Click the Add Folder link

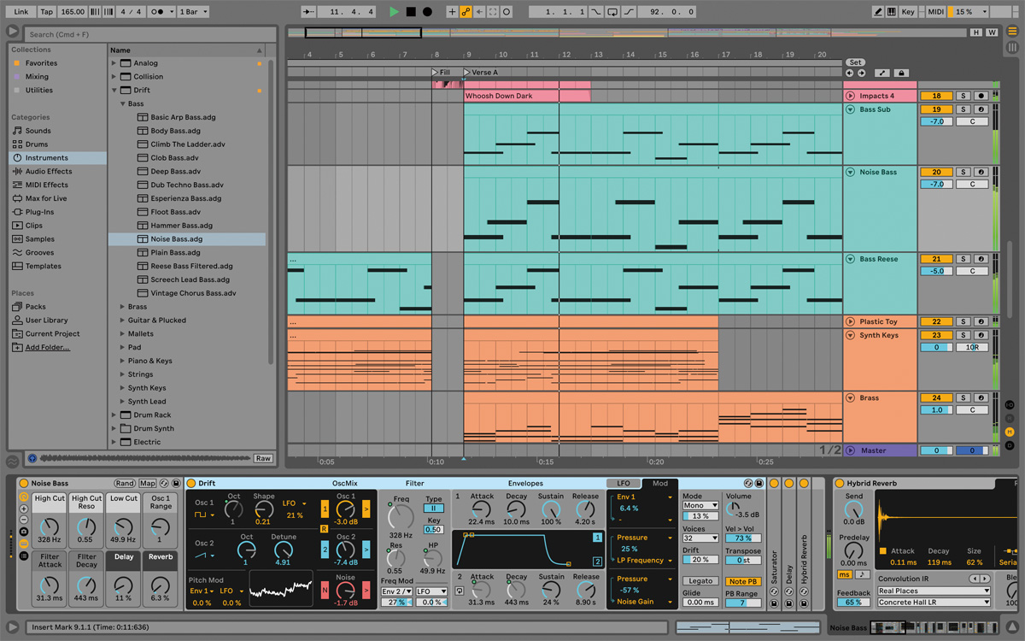[47, 348]
